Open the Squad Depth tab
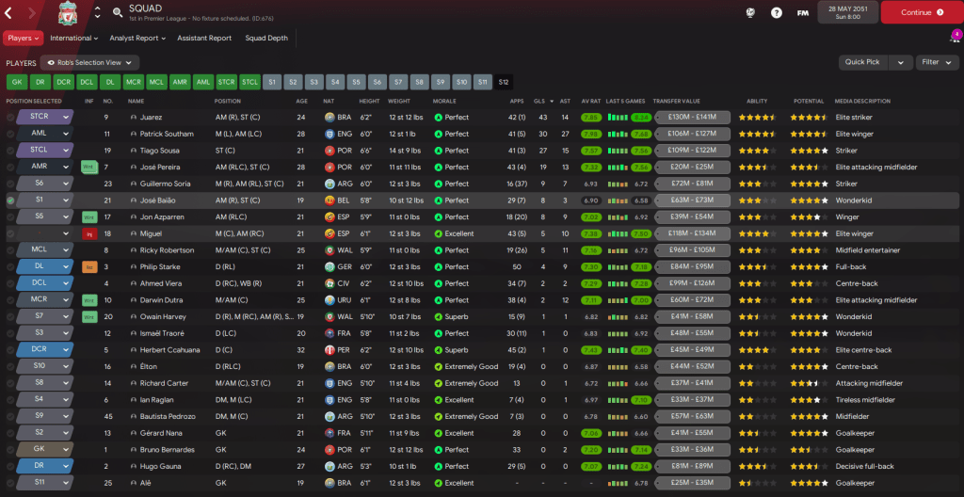 coord(266,39)
